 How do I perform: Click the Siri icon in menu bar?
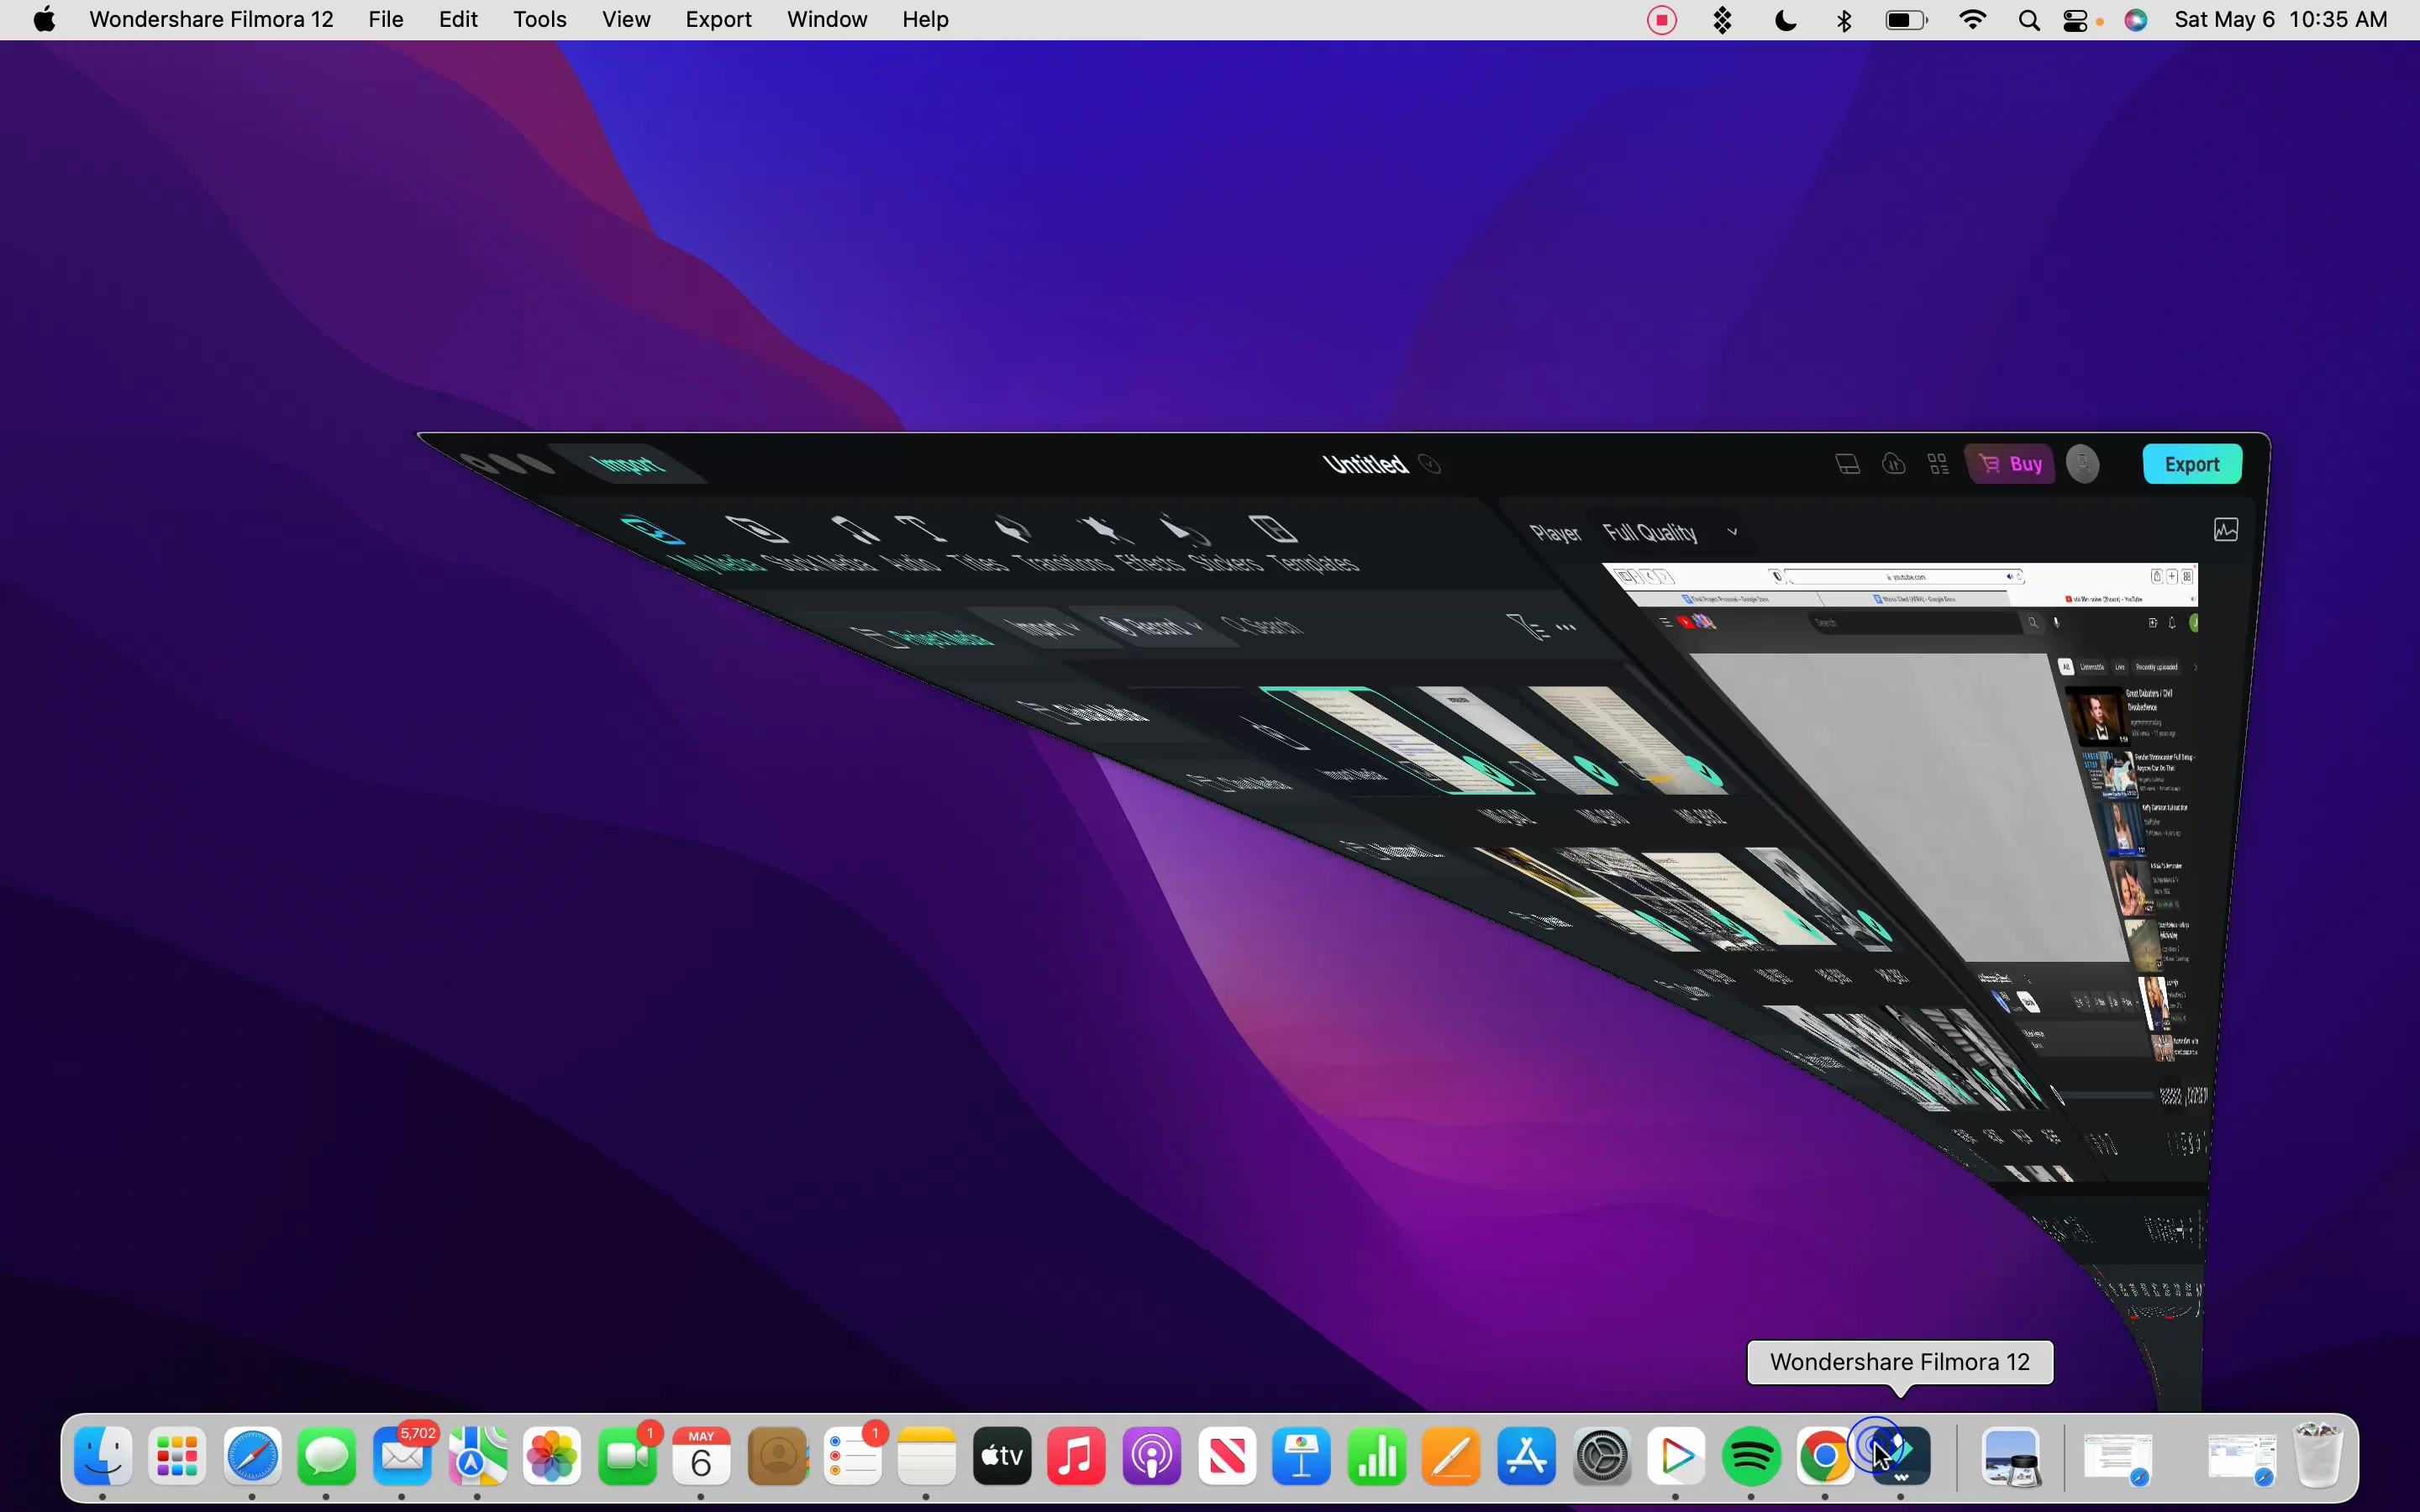tap(2136, 20)
